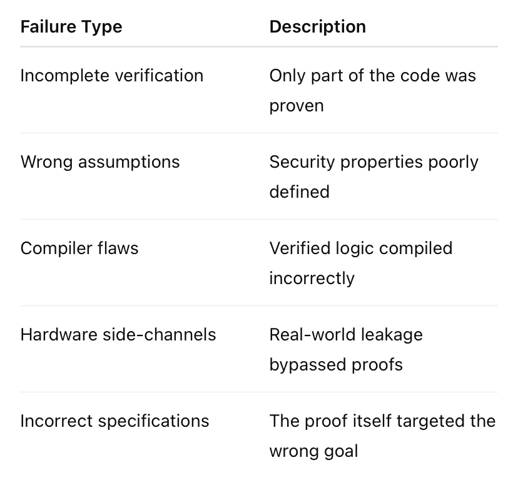
Task: Select the Hardware side-channels cell
Action: click(x=118, y=335)
